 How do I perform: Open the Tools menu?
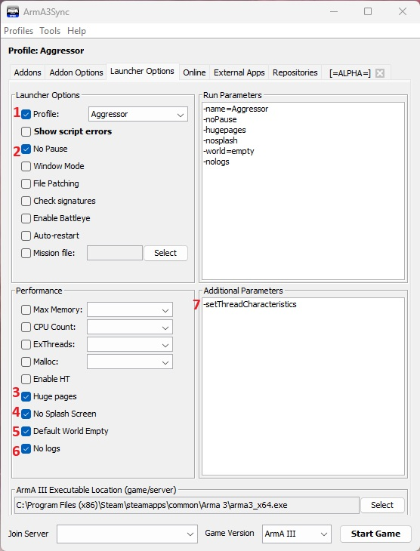pyautogui.click(x=50, y=31)
